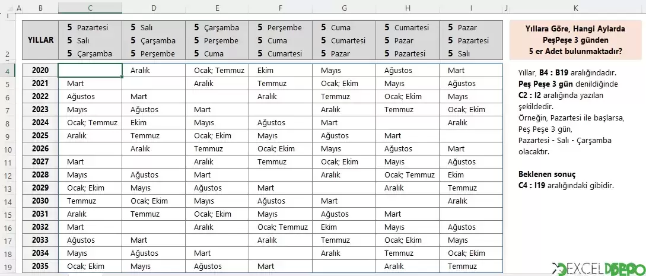Select column A header
Screen dimensions: 646x276
pos(18,8)
